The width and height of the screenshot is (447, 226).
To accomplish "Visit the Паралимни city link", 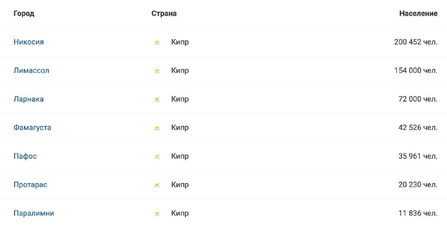I will [34, 213].
